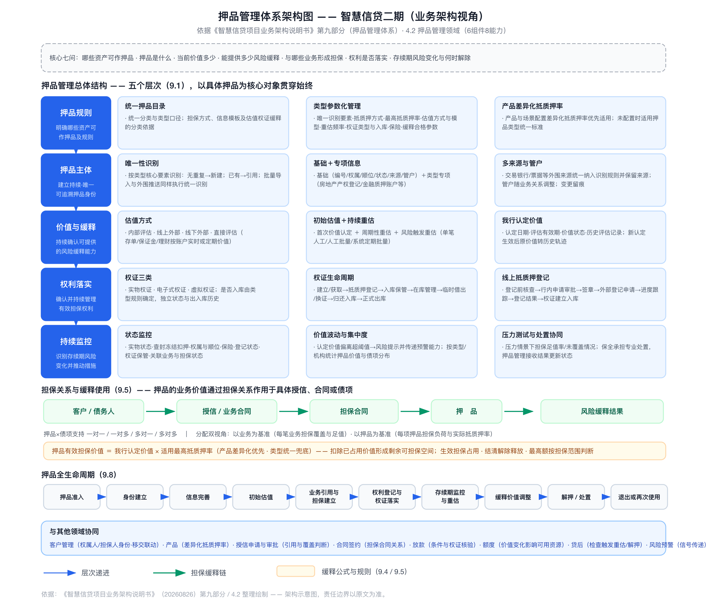
Task: Click the 基础＋专项信息 card
Action: tap(392, 180)
